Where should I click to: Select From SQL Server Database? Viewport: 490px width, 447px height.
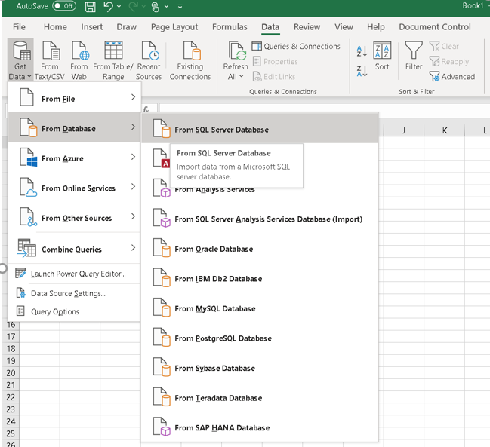pyautogui.click(x=260, y=129)
